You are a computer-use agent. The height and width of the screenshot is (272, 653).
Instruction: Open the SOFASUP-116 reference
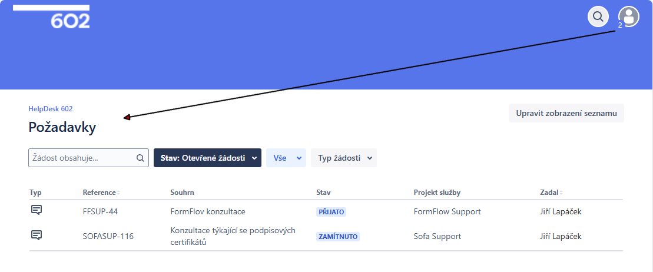pyautogui.click(x=108, y=236)
